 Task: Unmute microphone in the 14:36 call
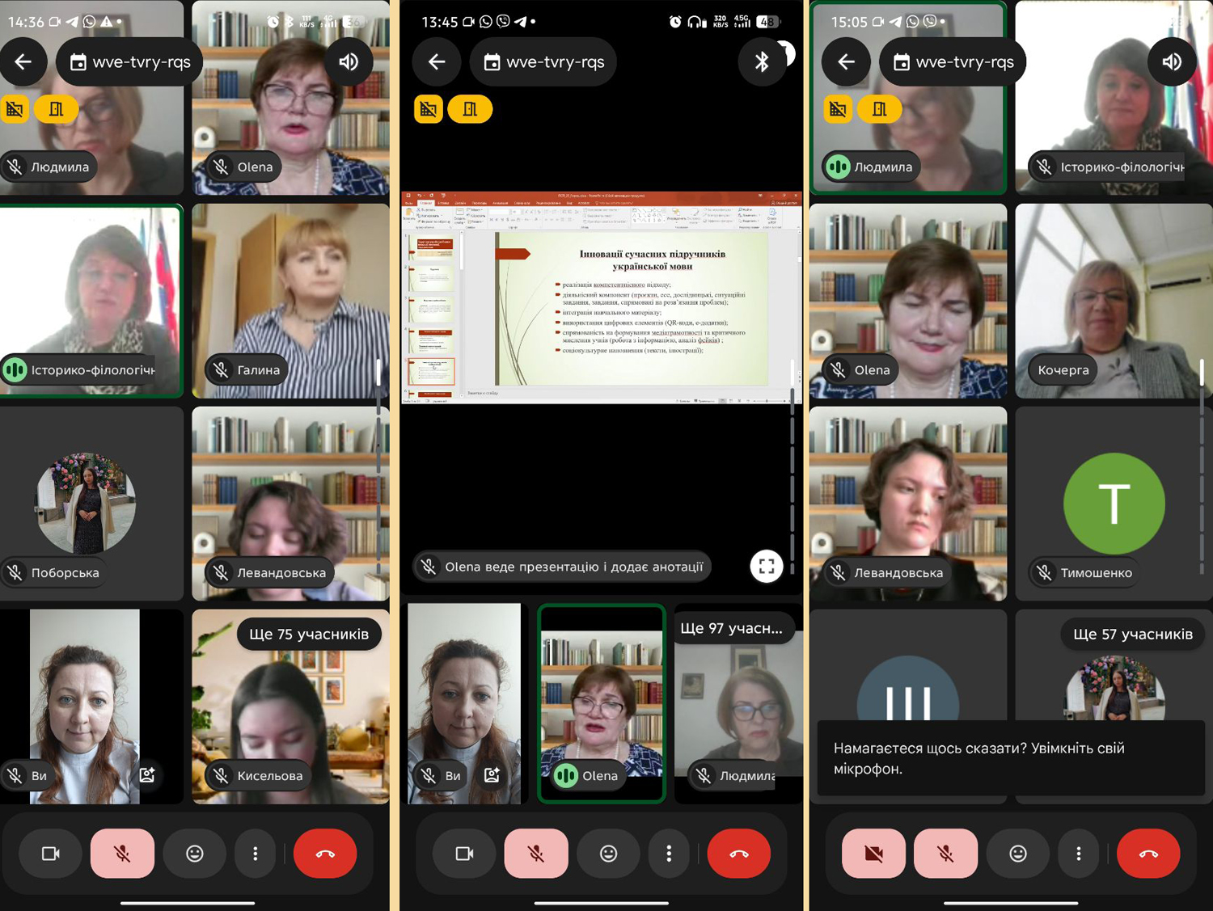pos(122,854)
